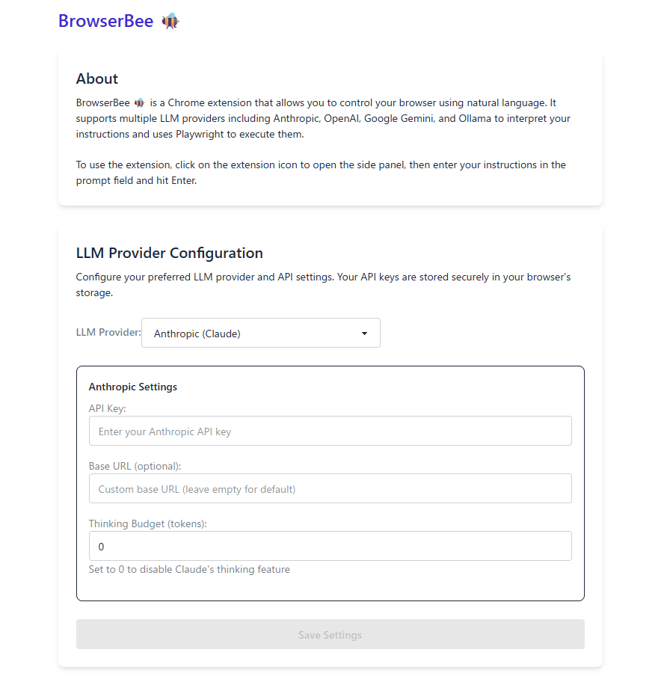Click the bee emoji in the About paragraph

click(139, 102)
